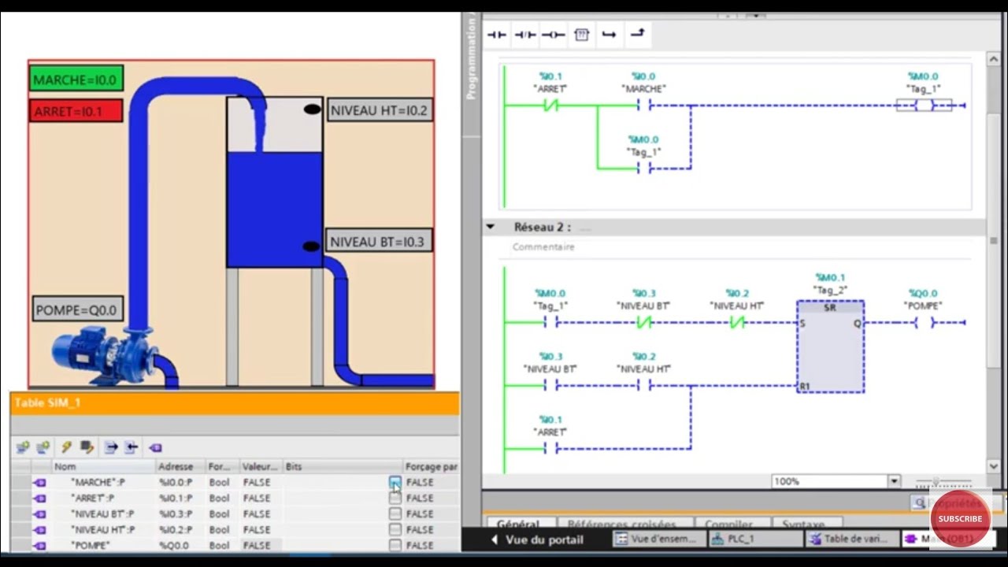This screenshot has width=1008, height=567.
Task: Click the Adresse column header
Action: tap(180, 466)
